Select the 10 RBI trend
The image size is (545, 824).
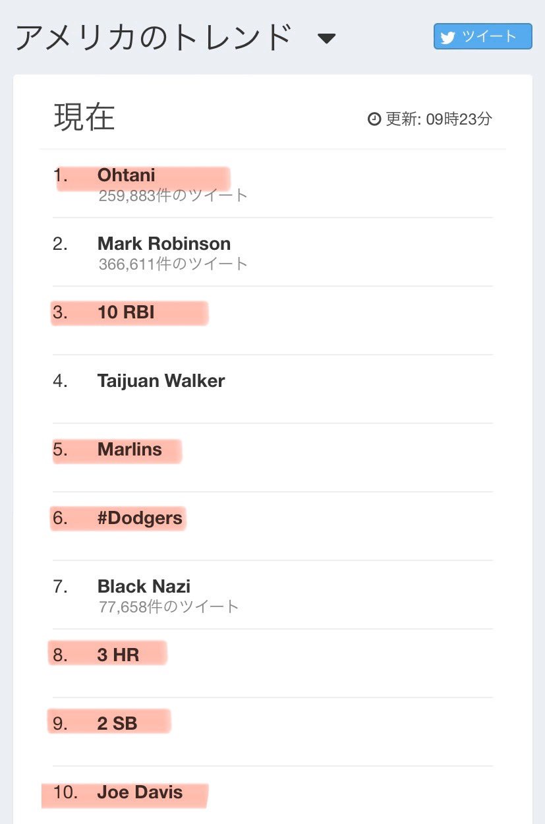tap(126, 312)
